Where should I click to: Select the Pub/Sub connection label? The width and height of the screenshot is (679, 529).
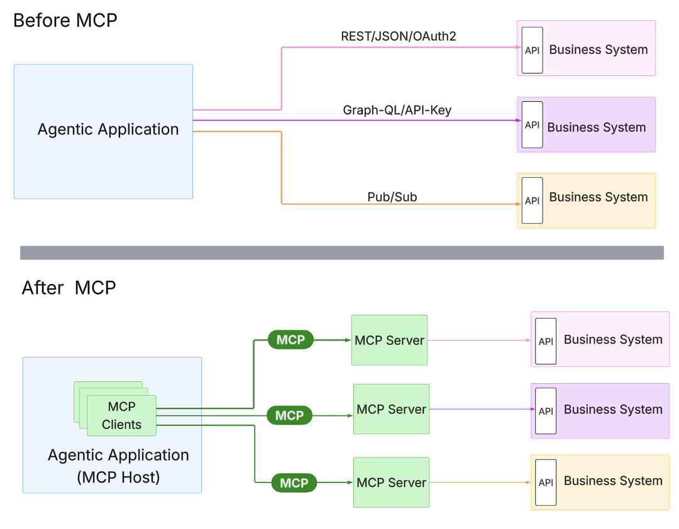click(x=392, y=197)
